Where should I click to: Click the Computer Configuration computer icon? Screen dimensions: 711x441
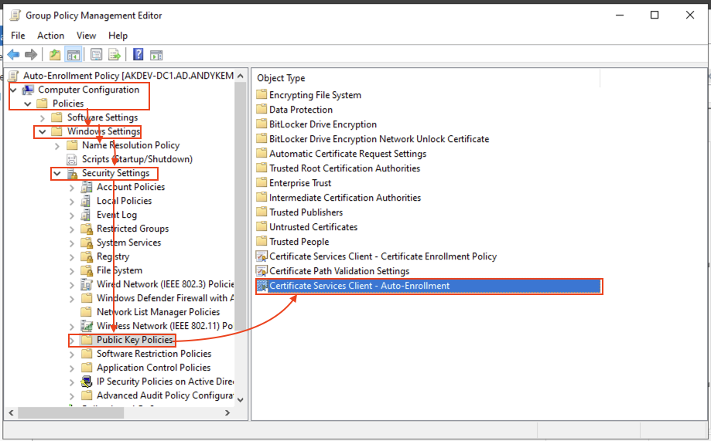[28, 90]
